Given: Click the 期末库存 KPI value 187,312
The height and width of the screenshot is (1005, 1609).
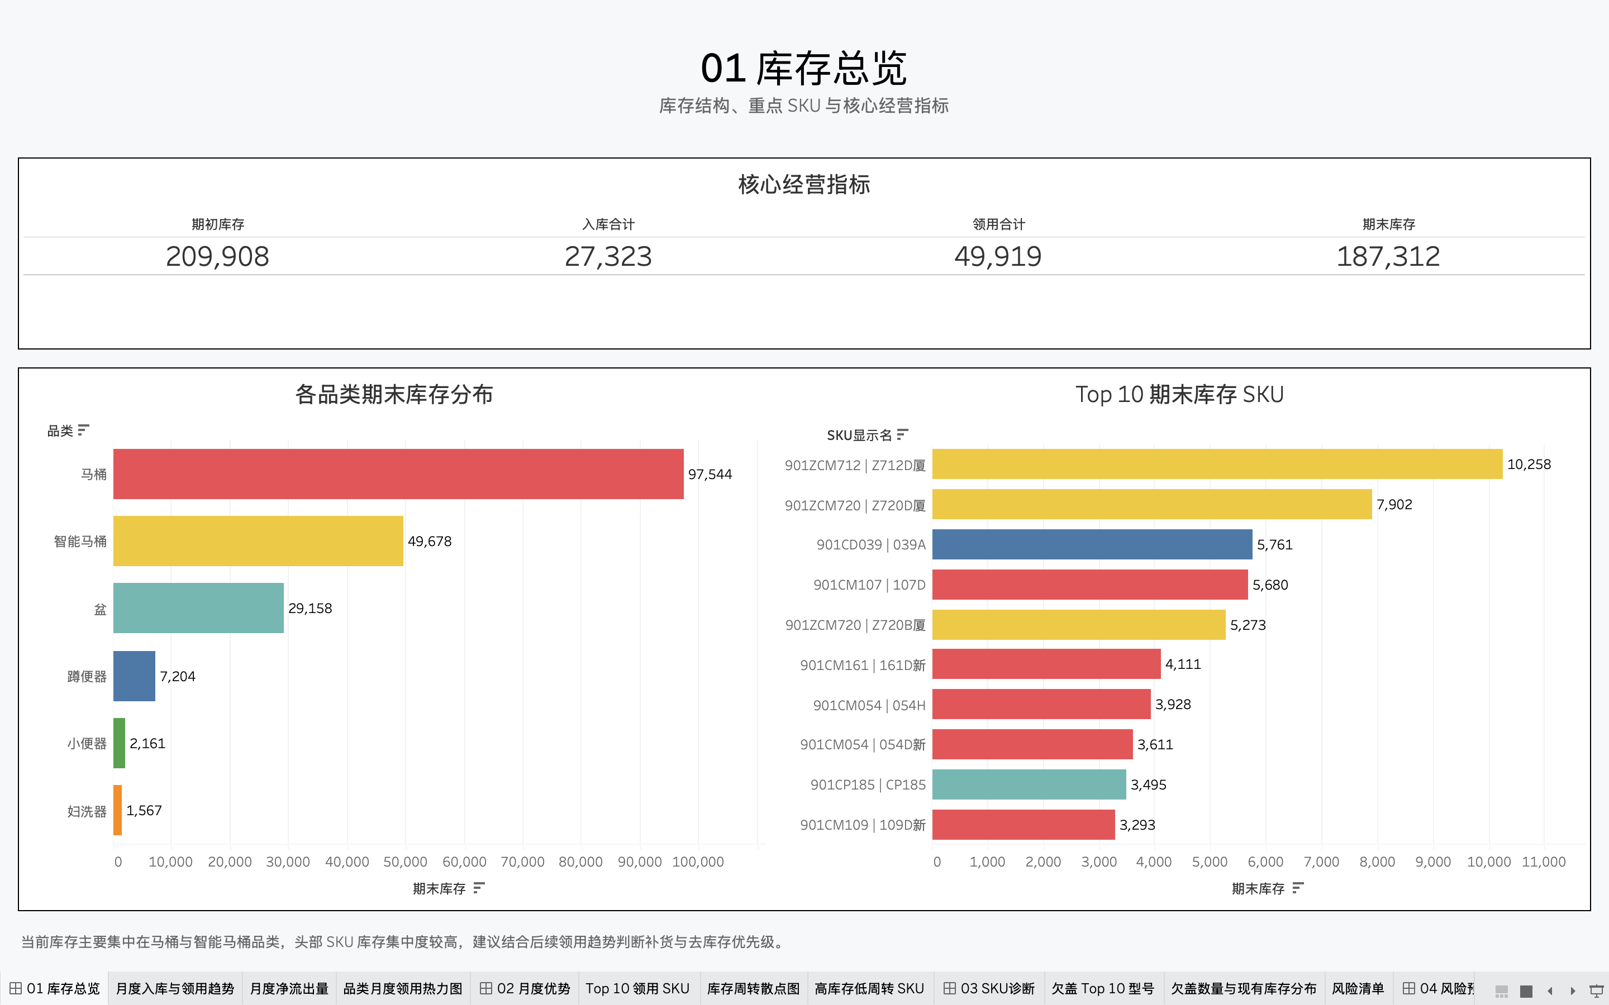Looking at the screenshot, I should (x=1388, y=257).
